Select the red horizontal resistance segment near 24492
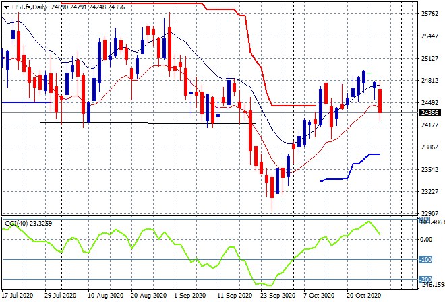 (x=293, y=106)
